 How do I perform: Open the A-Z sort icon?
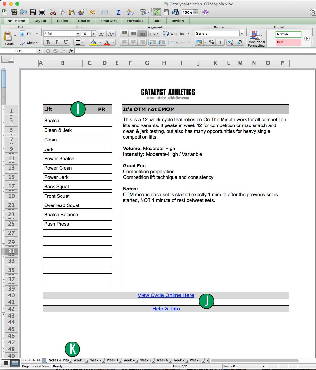pos(130,12)
